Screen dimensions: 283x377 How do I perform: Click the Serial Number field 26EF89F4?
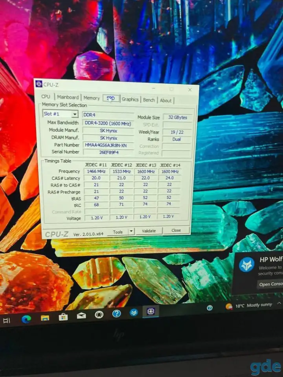pyautogui.click(x=108, y=152)
